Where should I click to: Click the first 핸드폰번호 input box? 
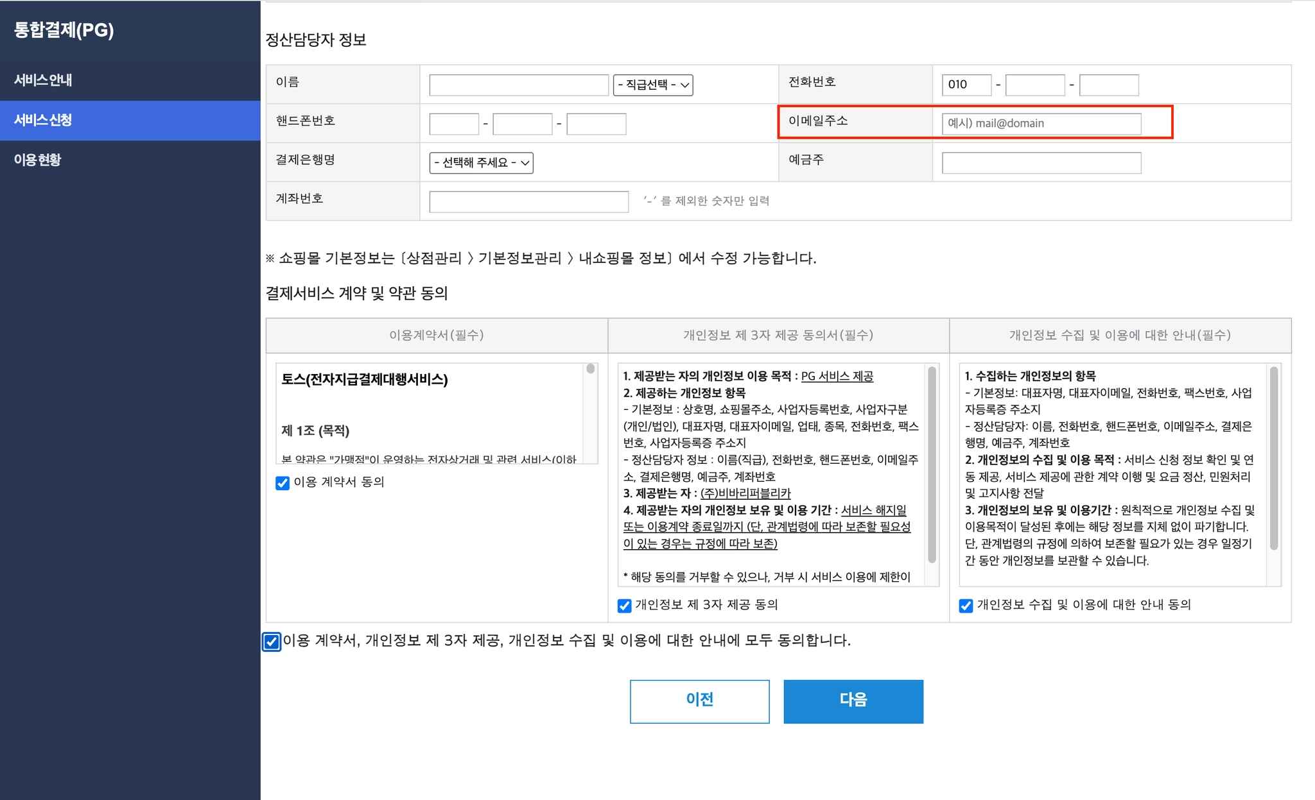454,124
